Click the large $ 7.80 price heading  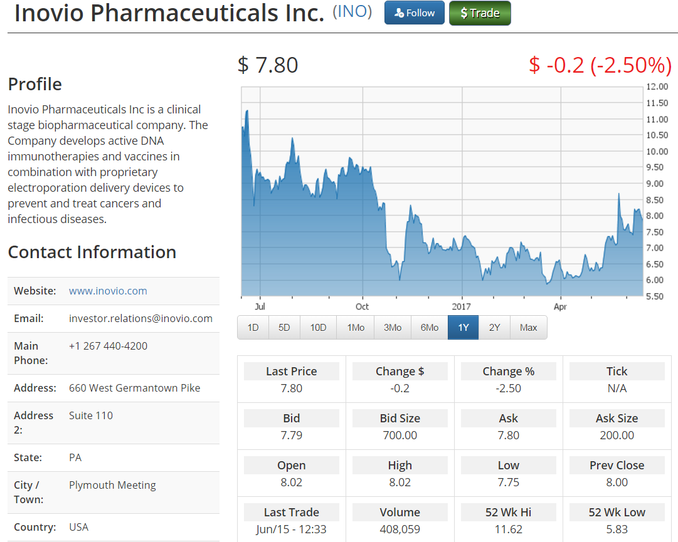point(268,65)
